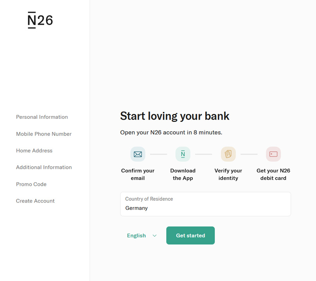Open the Country of Residence selector
The width and height of the screenshot is (316, 281).
[x=206, y=204]
